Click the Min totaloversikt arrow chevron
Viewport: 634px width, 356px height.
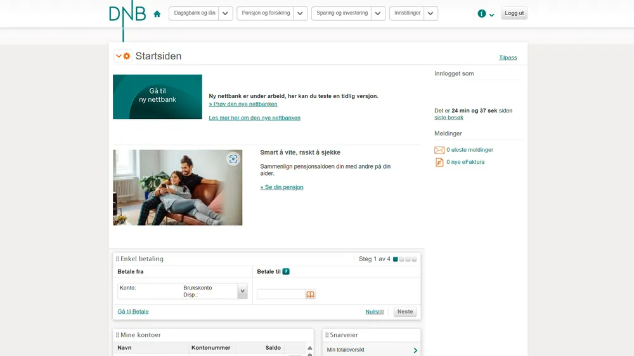415,350
